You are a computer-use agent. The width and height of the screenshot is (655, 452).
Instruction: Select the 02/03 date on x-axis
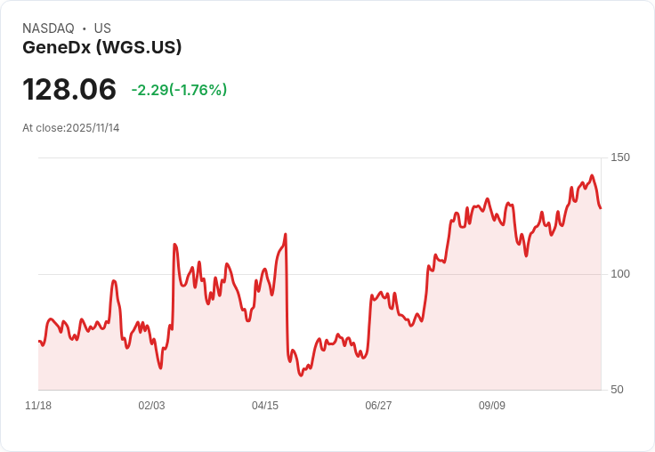(151, 406)
